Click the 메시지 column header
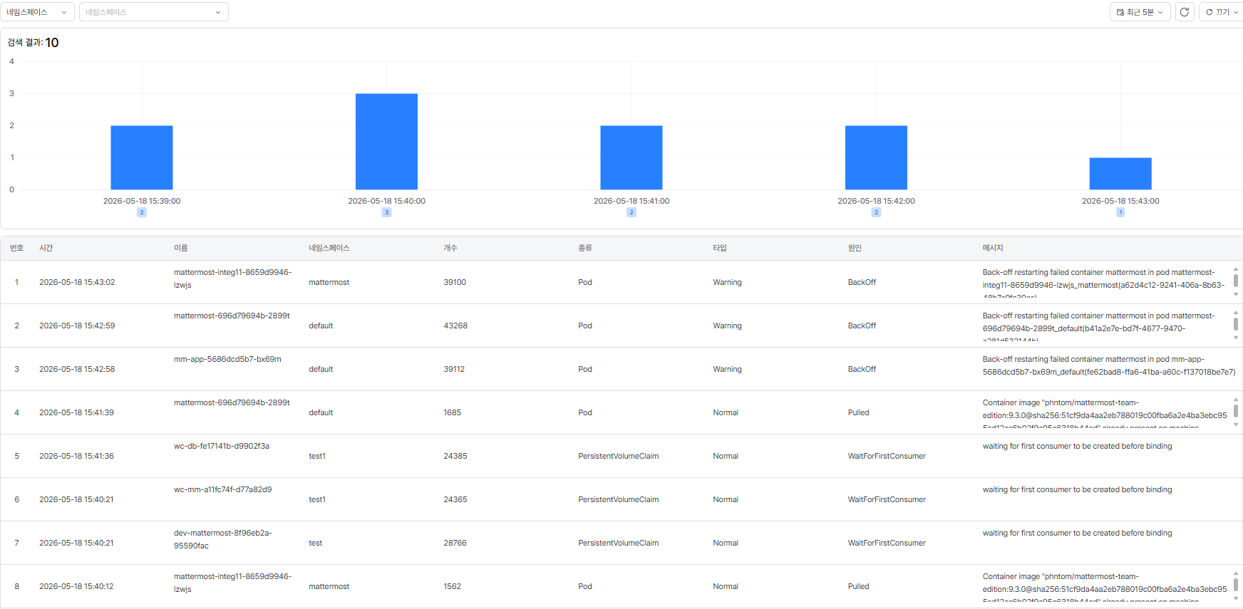Image resolution: width=1243 pixels, height=609 pixels. pos(993,248)
